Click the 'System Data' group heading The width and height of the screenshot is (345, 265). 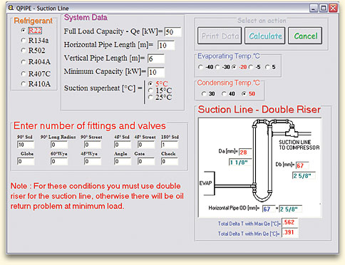tap(86, 17)
